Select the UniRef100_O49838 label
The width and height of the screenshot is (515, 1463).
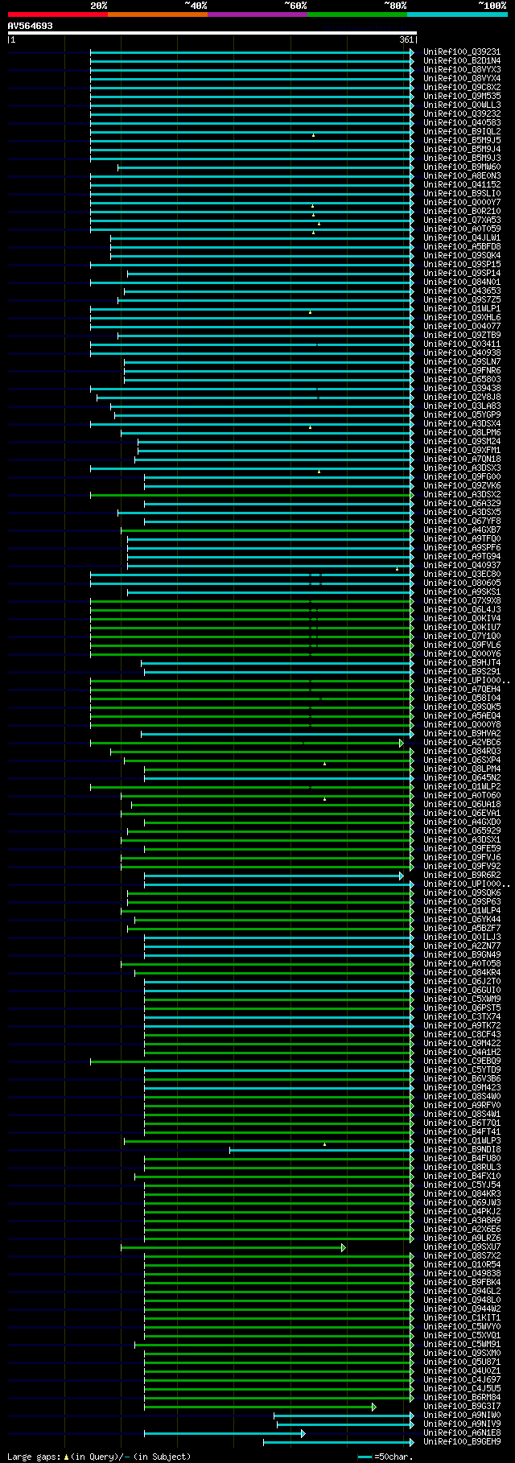coord(462,1274)
